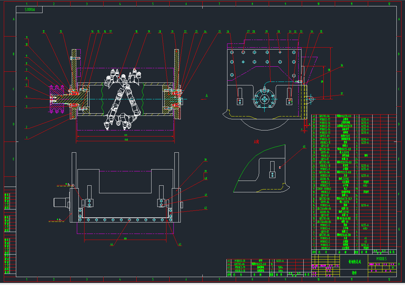405x285 pixels.
Task: Select callout balloon number 8
Action: point(27,63)
